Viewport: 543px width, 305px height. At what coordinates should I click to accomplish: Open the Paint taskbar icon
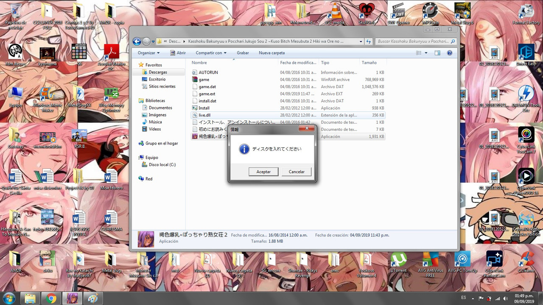92,298
